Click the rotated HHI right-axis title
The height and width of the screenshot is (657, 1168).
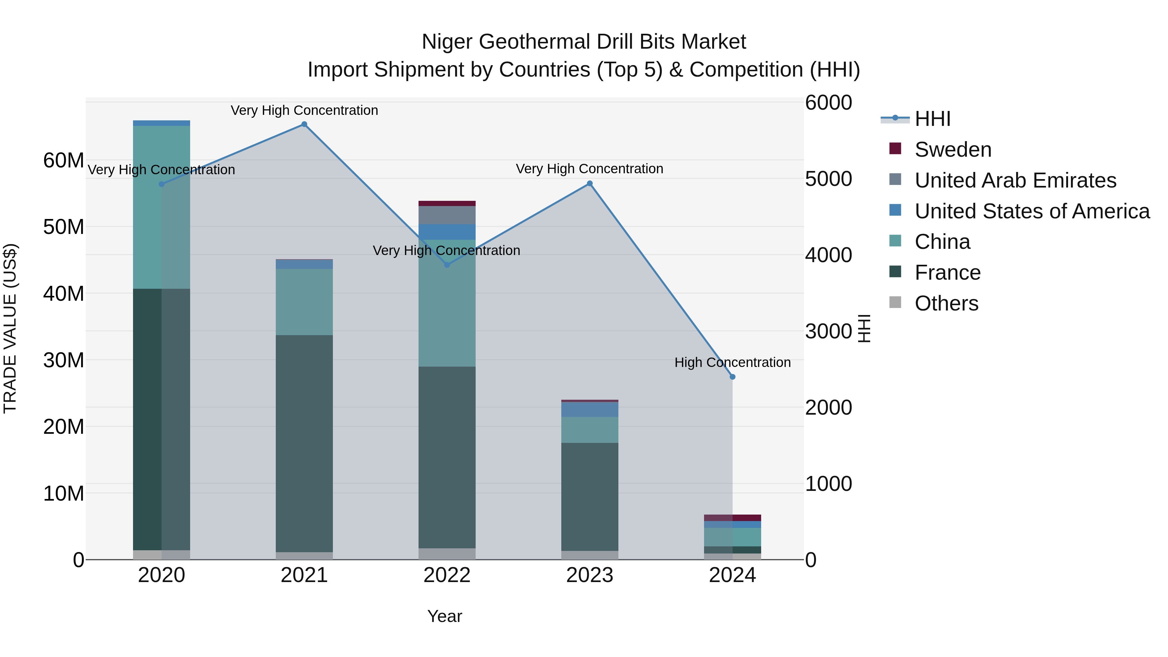(x=864, y=328)
